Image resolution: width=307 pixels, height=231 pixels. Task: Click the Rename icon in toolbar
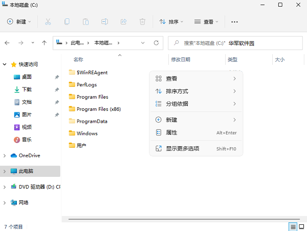(x=104, y=21)
